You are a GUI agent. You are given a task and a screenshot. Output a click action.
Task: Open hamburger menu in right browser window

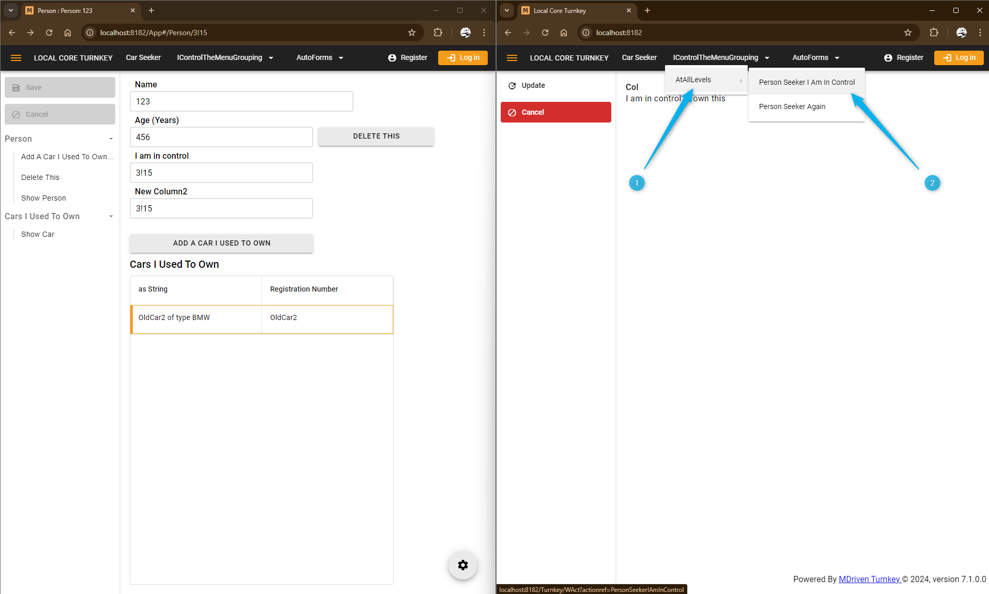[x=512, y=58]
